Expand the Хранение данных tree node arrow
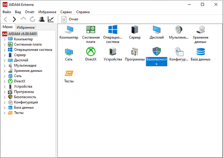 pyautogui.click(x=5, y=71)
